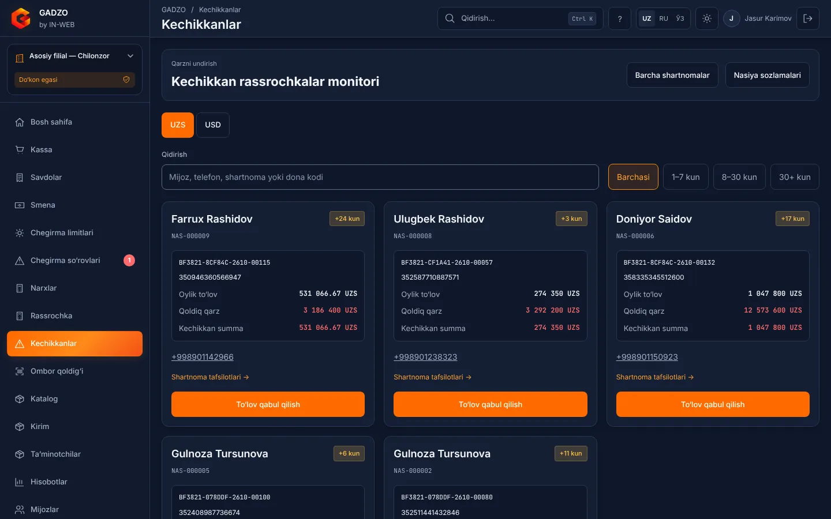The width and height of the screenshot is (831, 519).
Task: Open Jasur Karimov user profile
Action: click(x=758, y=18)
